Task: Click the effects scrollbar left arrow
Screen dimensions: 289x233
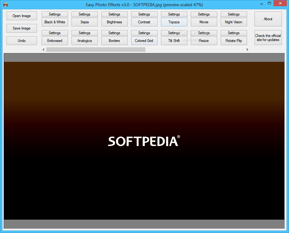Action: (44, 49)
